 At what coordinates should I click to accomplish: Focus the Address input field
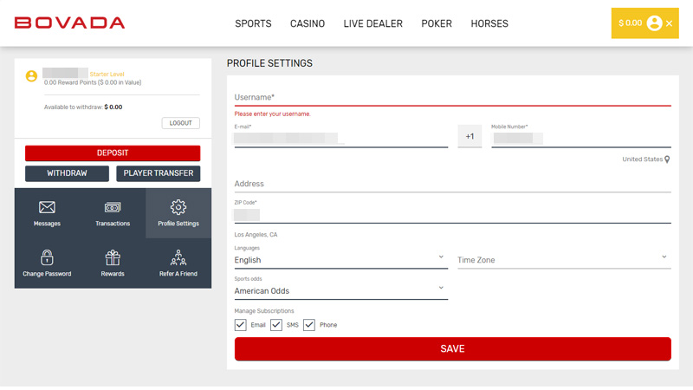(452, 184)
